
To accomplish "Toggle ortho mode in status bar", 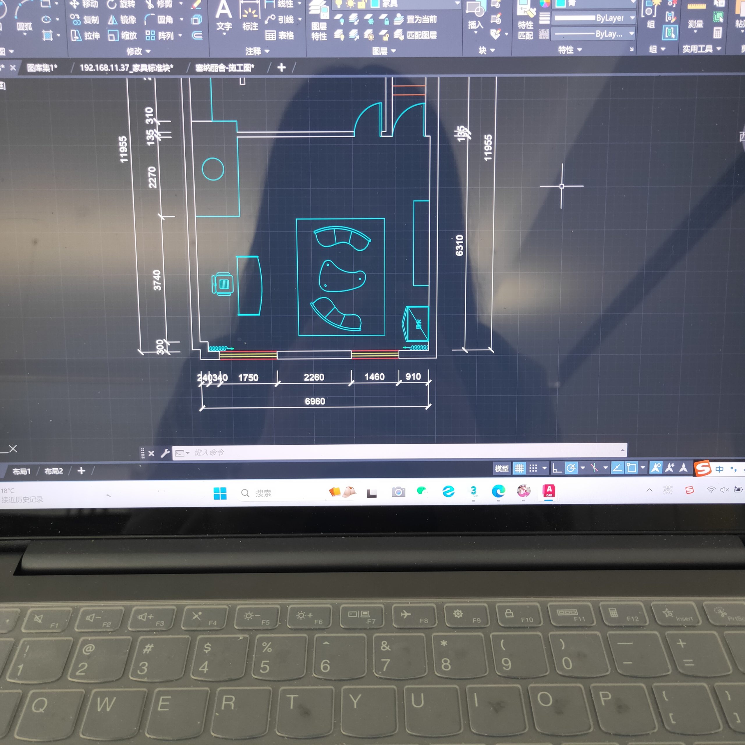I will pyautogui.click(x=557, y=469).
